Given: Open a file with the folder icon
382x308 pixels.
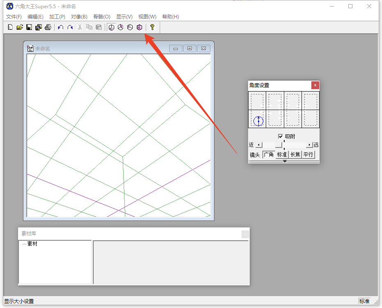Looking at the screenshot, I should pos(19,28).
